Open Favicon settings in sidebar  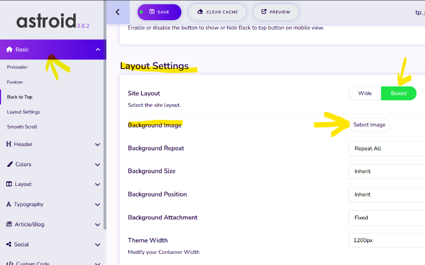pos(15,82)
